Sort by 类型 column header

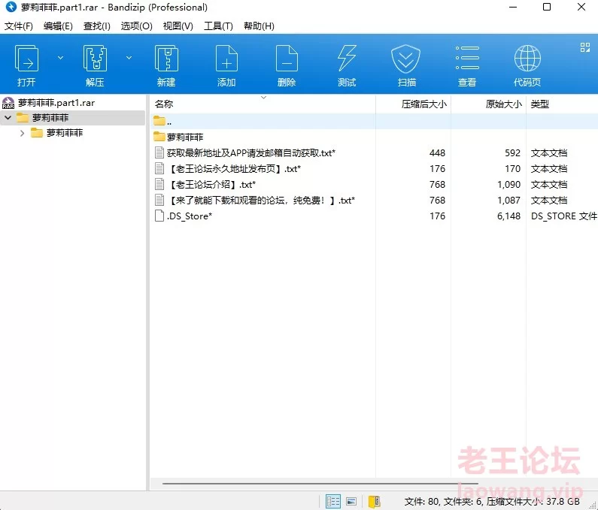pos(540,104)
